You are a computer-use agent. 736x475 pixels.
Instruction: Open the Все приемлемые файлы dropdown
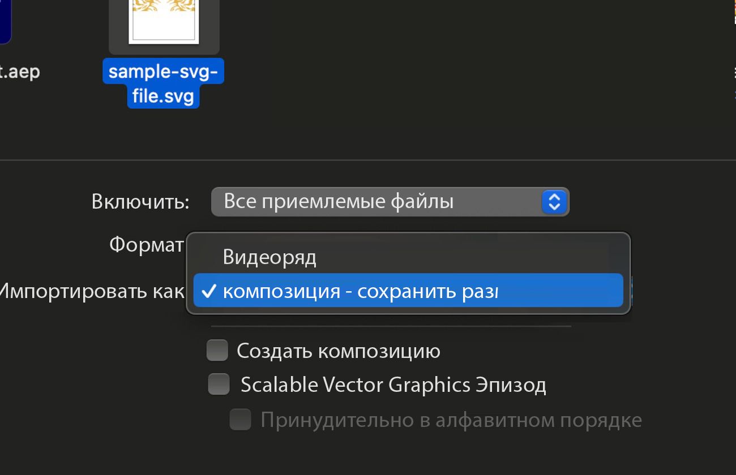pyautogui.click(x=390, y=202)
